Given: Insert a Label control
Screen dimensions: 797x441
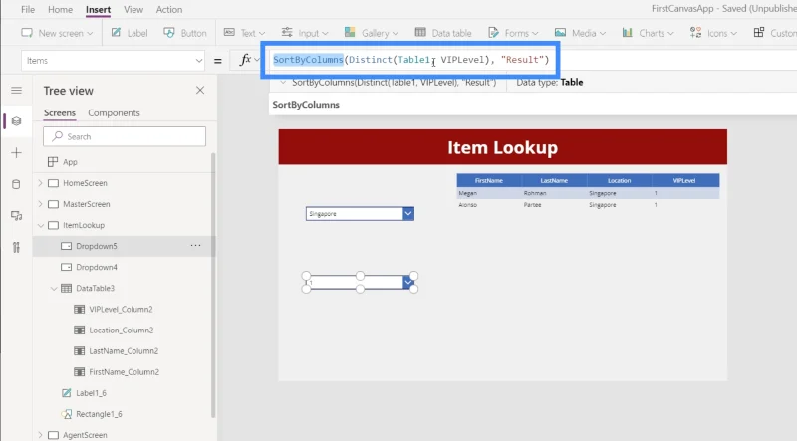Looking at the screenshot, I should 130,33.
